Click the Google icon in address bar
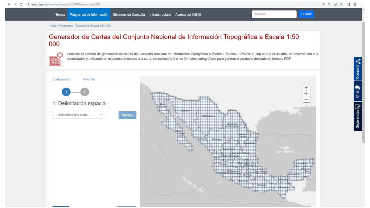 pos(323,4)
